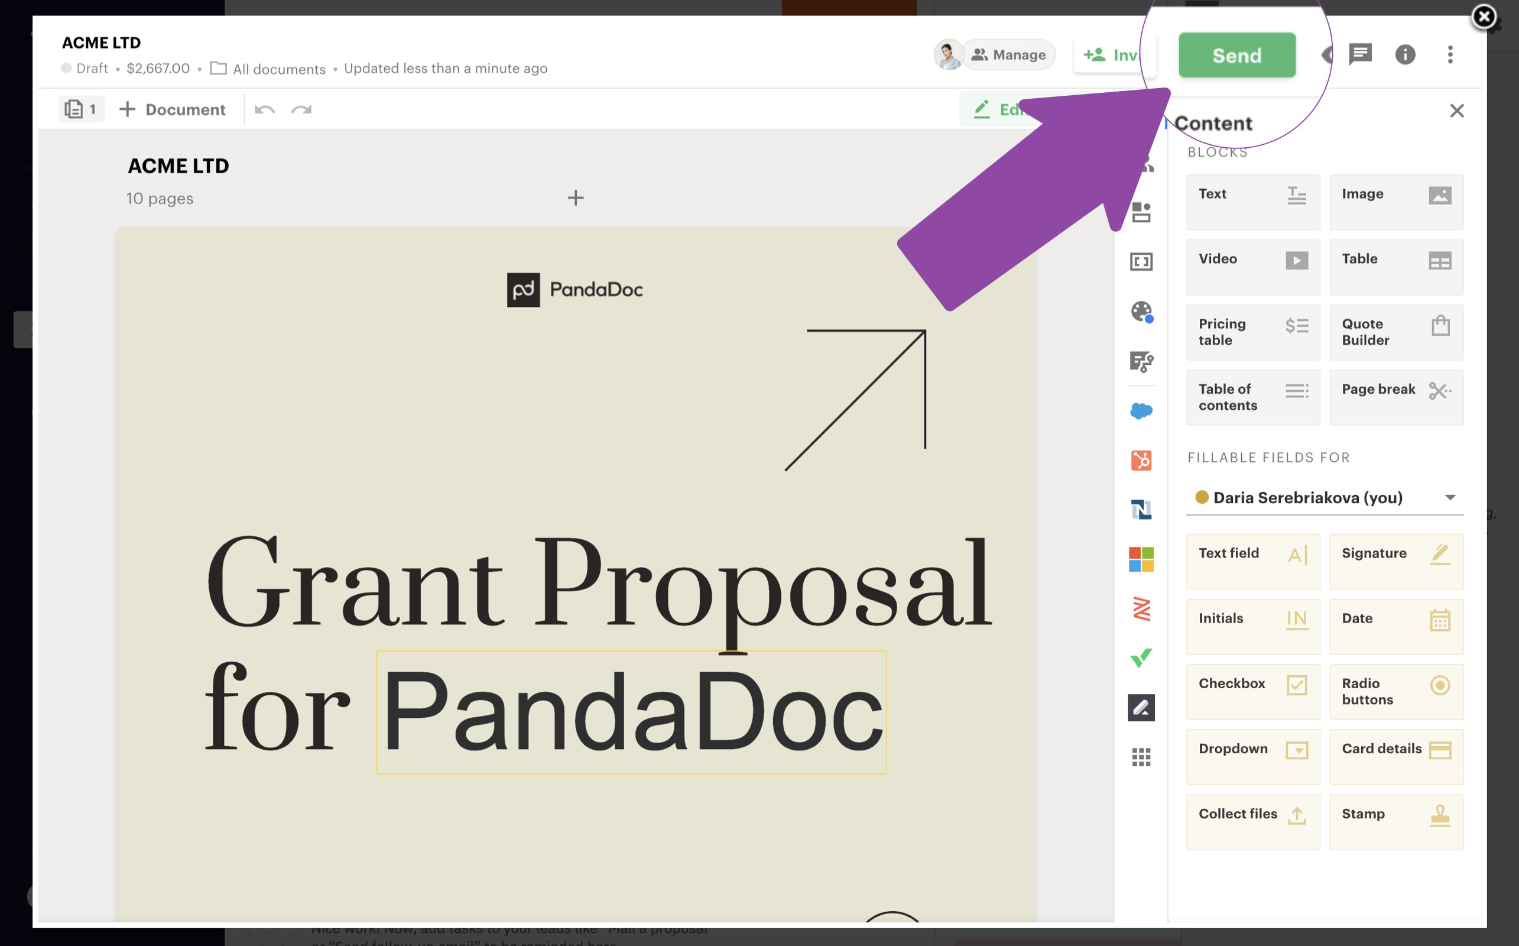Add an Image block
1519x946 pixels.
point(1396,202)
